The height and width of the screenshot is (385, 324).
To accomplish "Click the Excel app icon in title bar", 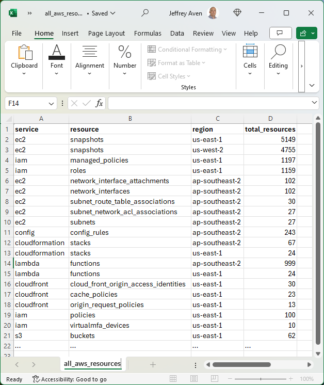I will point(13,13).
